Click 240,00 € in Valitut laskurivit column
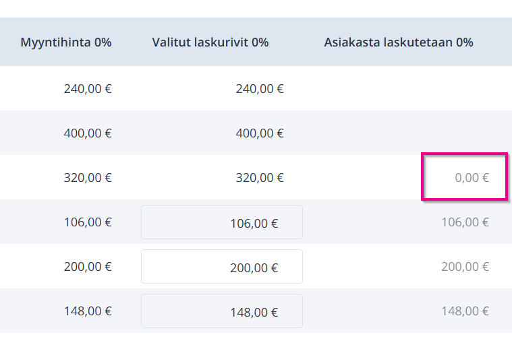The width and height of the screenshot is (512, 351). [260, 89]
